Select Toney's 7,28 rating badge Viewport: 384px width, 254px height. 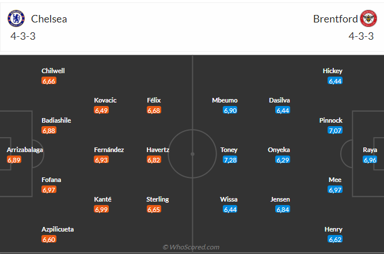[230, 160]
